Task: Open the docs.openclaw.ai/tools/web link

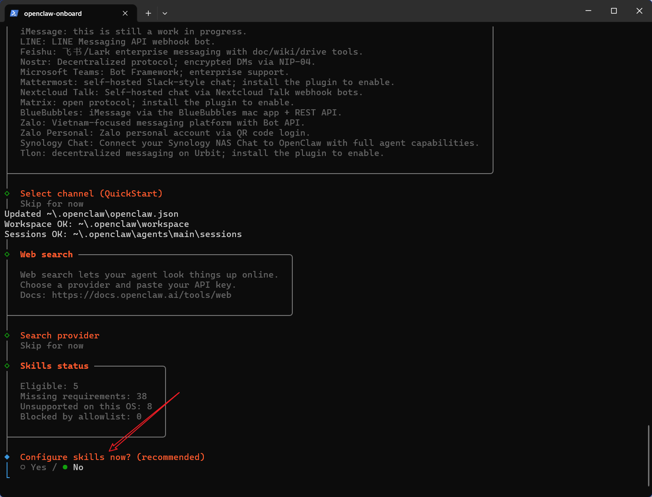Action: pos(142,295)
